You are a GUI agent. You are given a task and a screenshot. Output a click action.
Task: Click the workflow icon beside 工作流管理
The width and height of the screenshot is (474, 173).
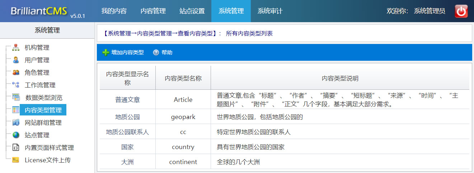[x=16, y=85]
